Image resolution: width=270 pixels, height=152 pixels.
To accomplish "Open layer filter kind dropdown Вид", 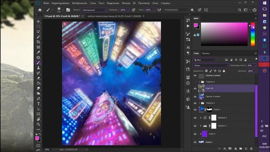I will pos(205,60).
